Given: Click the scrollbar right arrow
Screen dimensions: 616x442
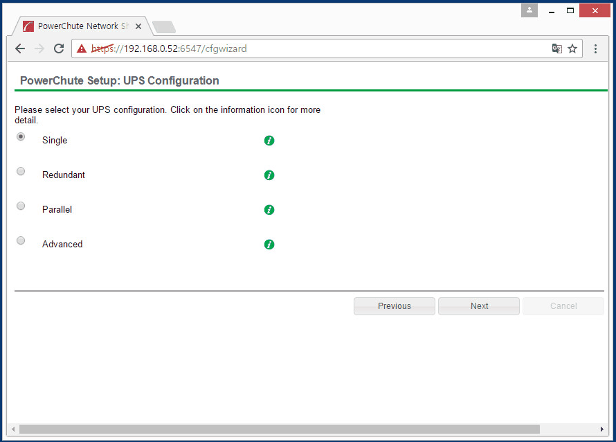Looking at the screenshot, I should (601, 429).
